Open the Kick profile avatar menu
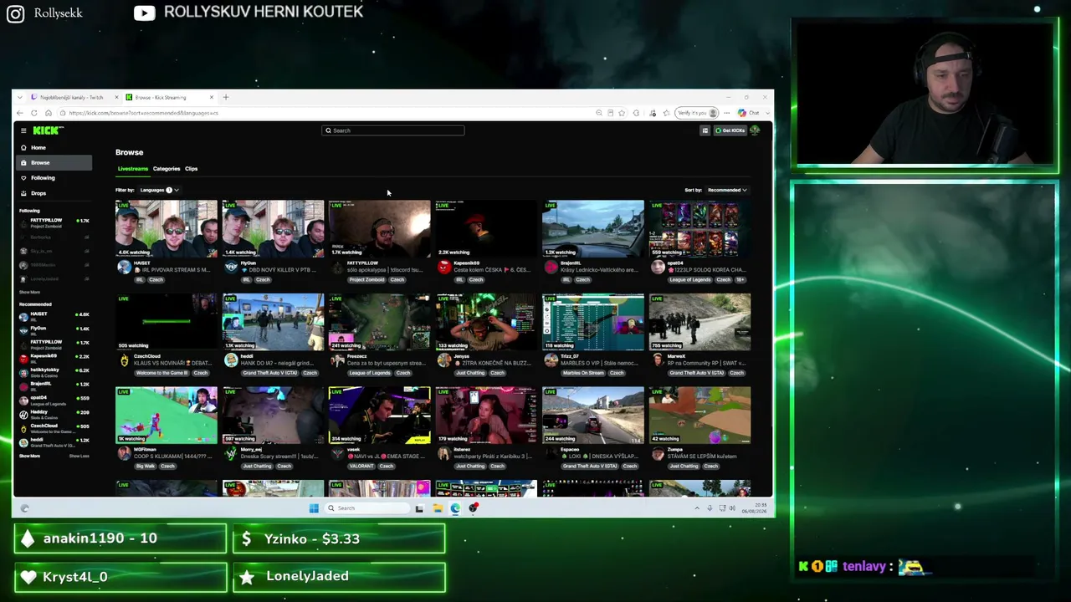 (755, 130)
